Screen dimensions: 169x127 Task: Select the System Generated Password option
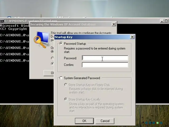click(x=61, y=78)
